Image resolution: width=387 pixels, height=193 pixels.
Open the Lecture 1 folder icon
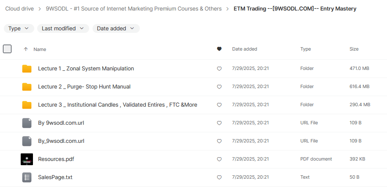(27, 69)
